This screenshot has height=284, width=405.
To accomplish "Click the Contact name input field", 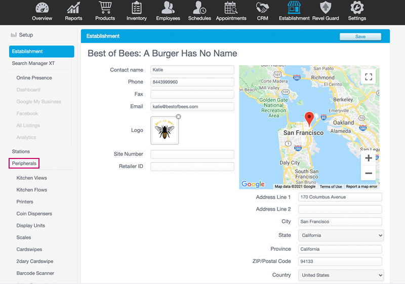I will (192, 70).
